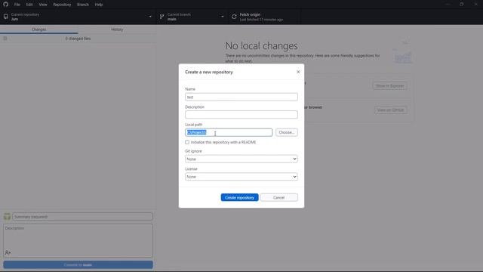Click the Fetch origin sync icon
This screenshot has height=272, width=483.
234,17
